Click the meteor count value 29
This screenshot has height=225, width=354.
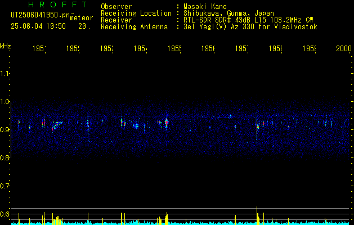(x=84, y=26)
